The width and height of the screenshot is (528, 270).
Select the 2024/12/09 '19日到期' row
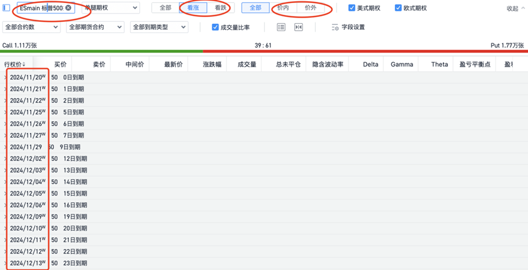pos(264,216)
